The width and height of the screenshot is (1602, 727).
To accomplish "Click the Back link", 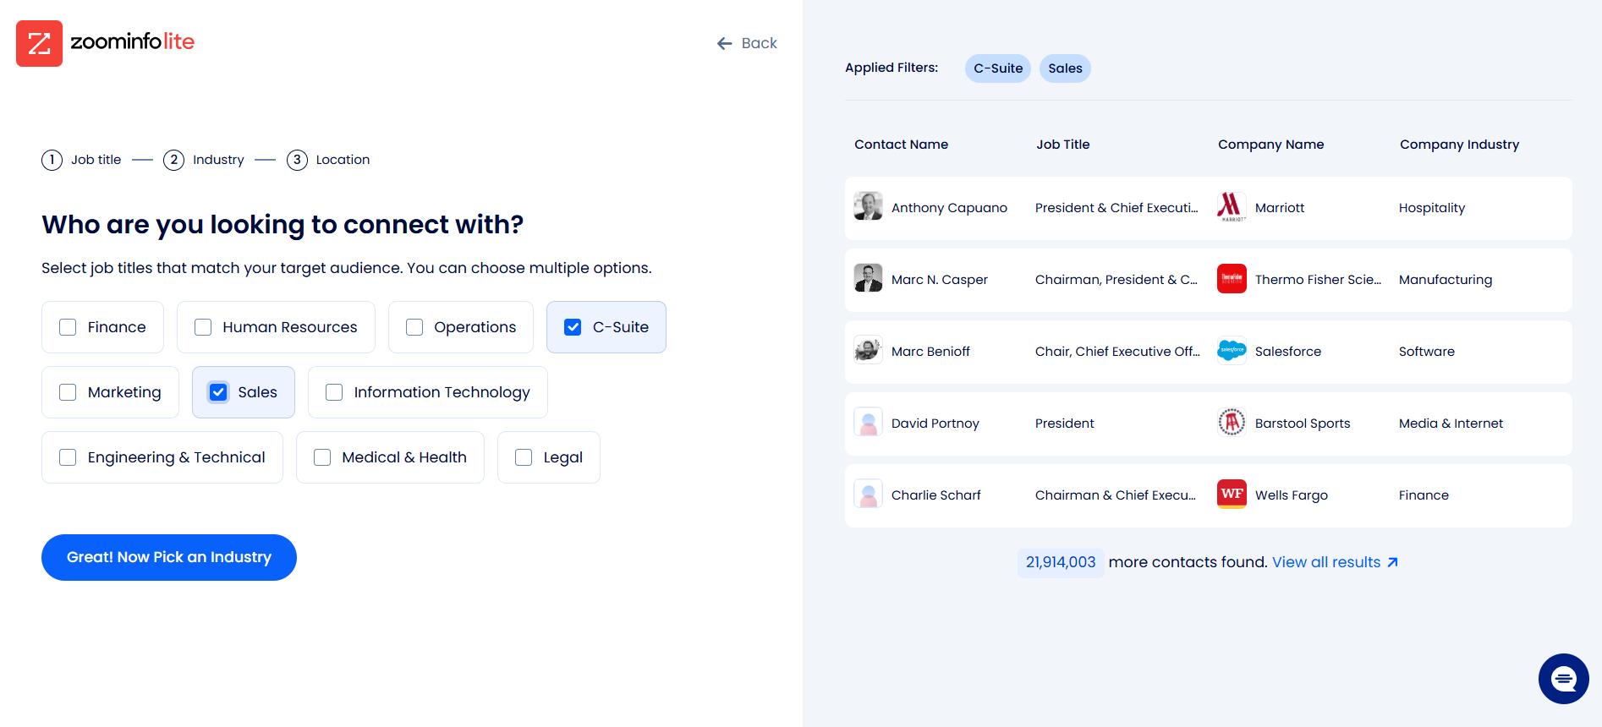I will pos(747,43).
